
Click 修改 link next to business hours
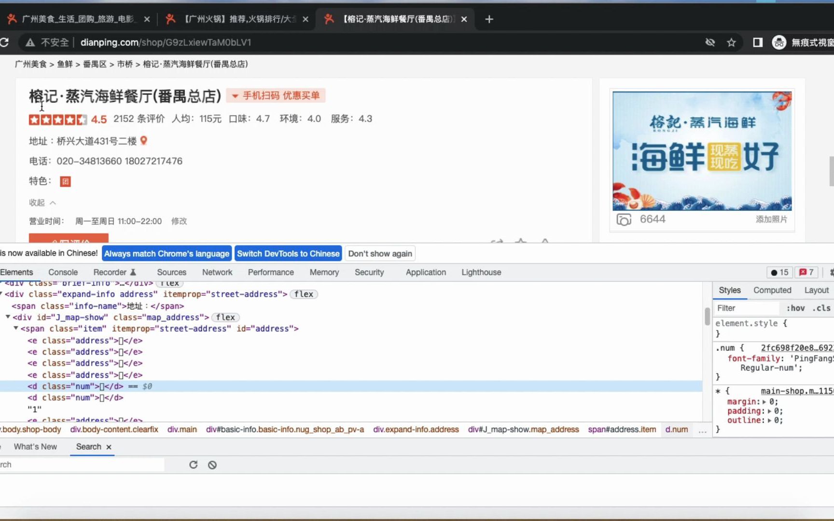(179, 221)
